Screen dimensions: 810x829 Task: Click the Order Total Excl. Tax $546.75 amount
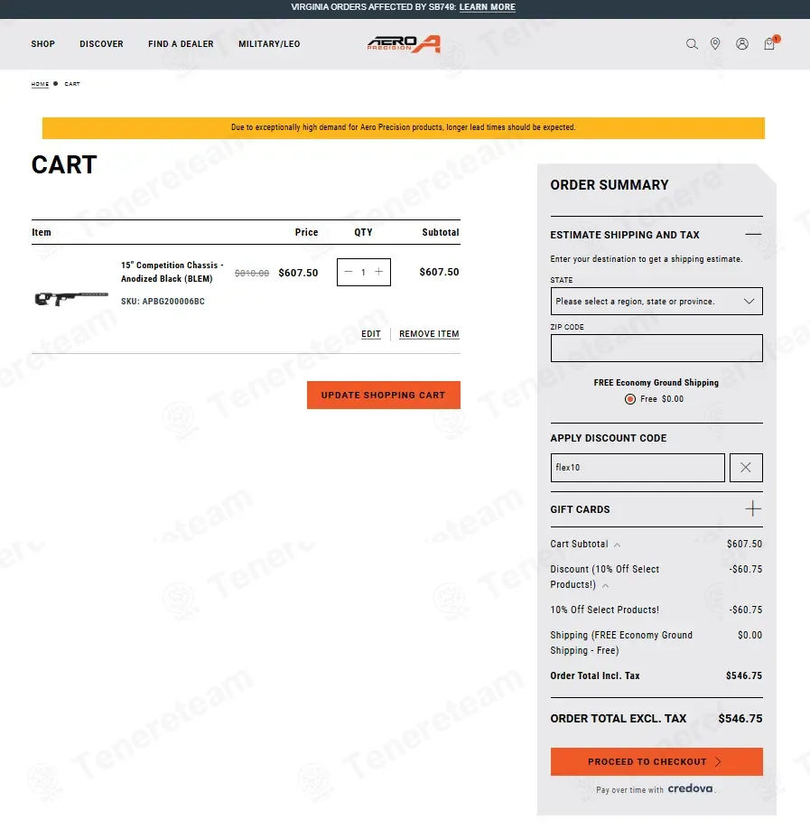[740, 719]
